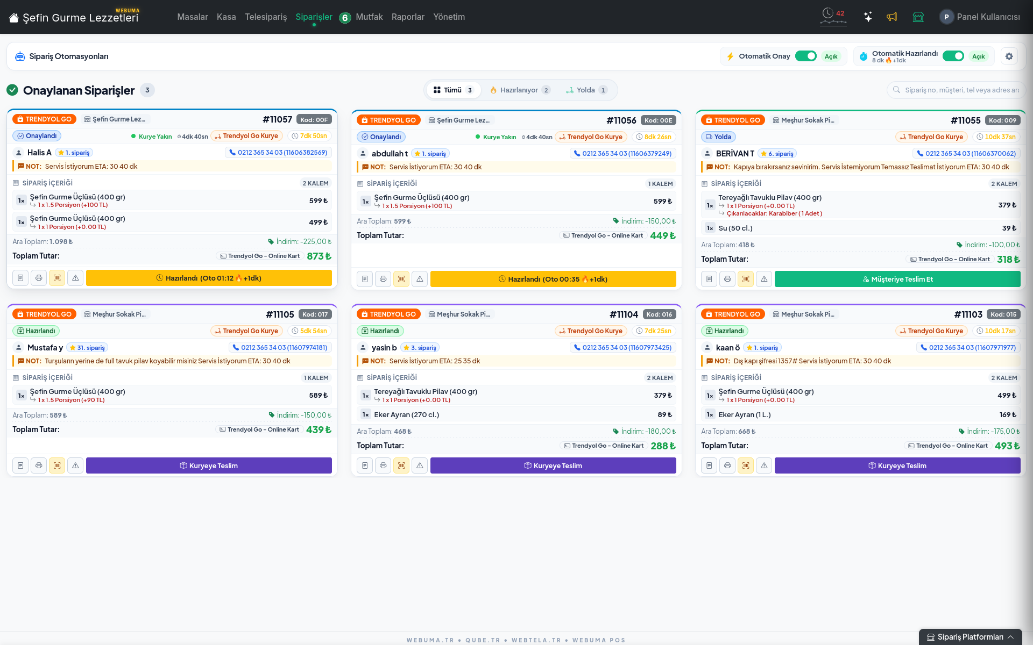The width and height of the screenshot is (1033, 645).
Task: Go to the Masalar menu
Action: [x=193, y=17]
